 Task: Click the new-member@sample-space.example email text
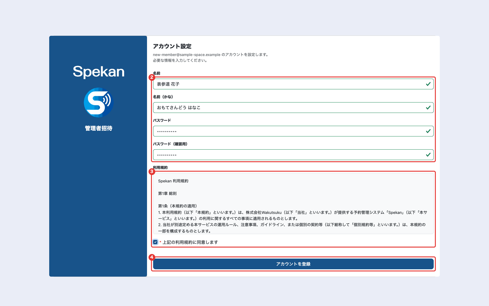187,55
